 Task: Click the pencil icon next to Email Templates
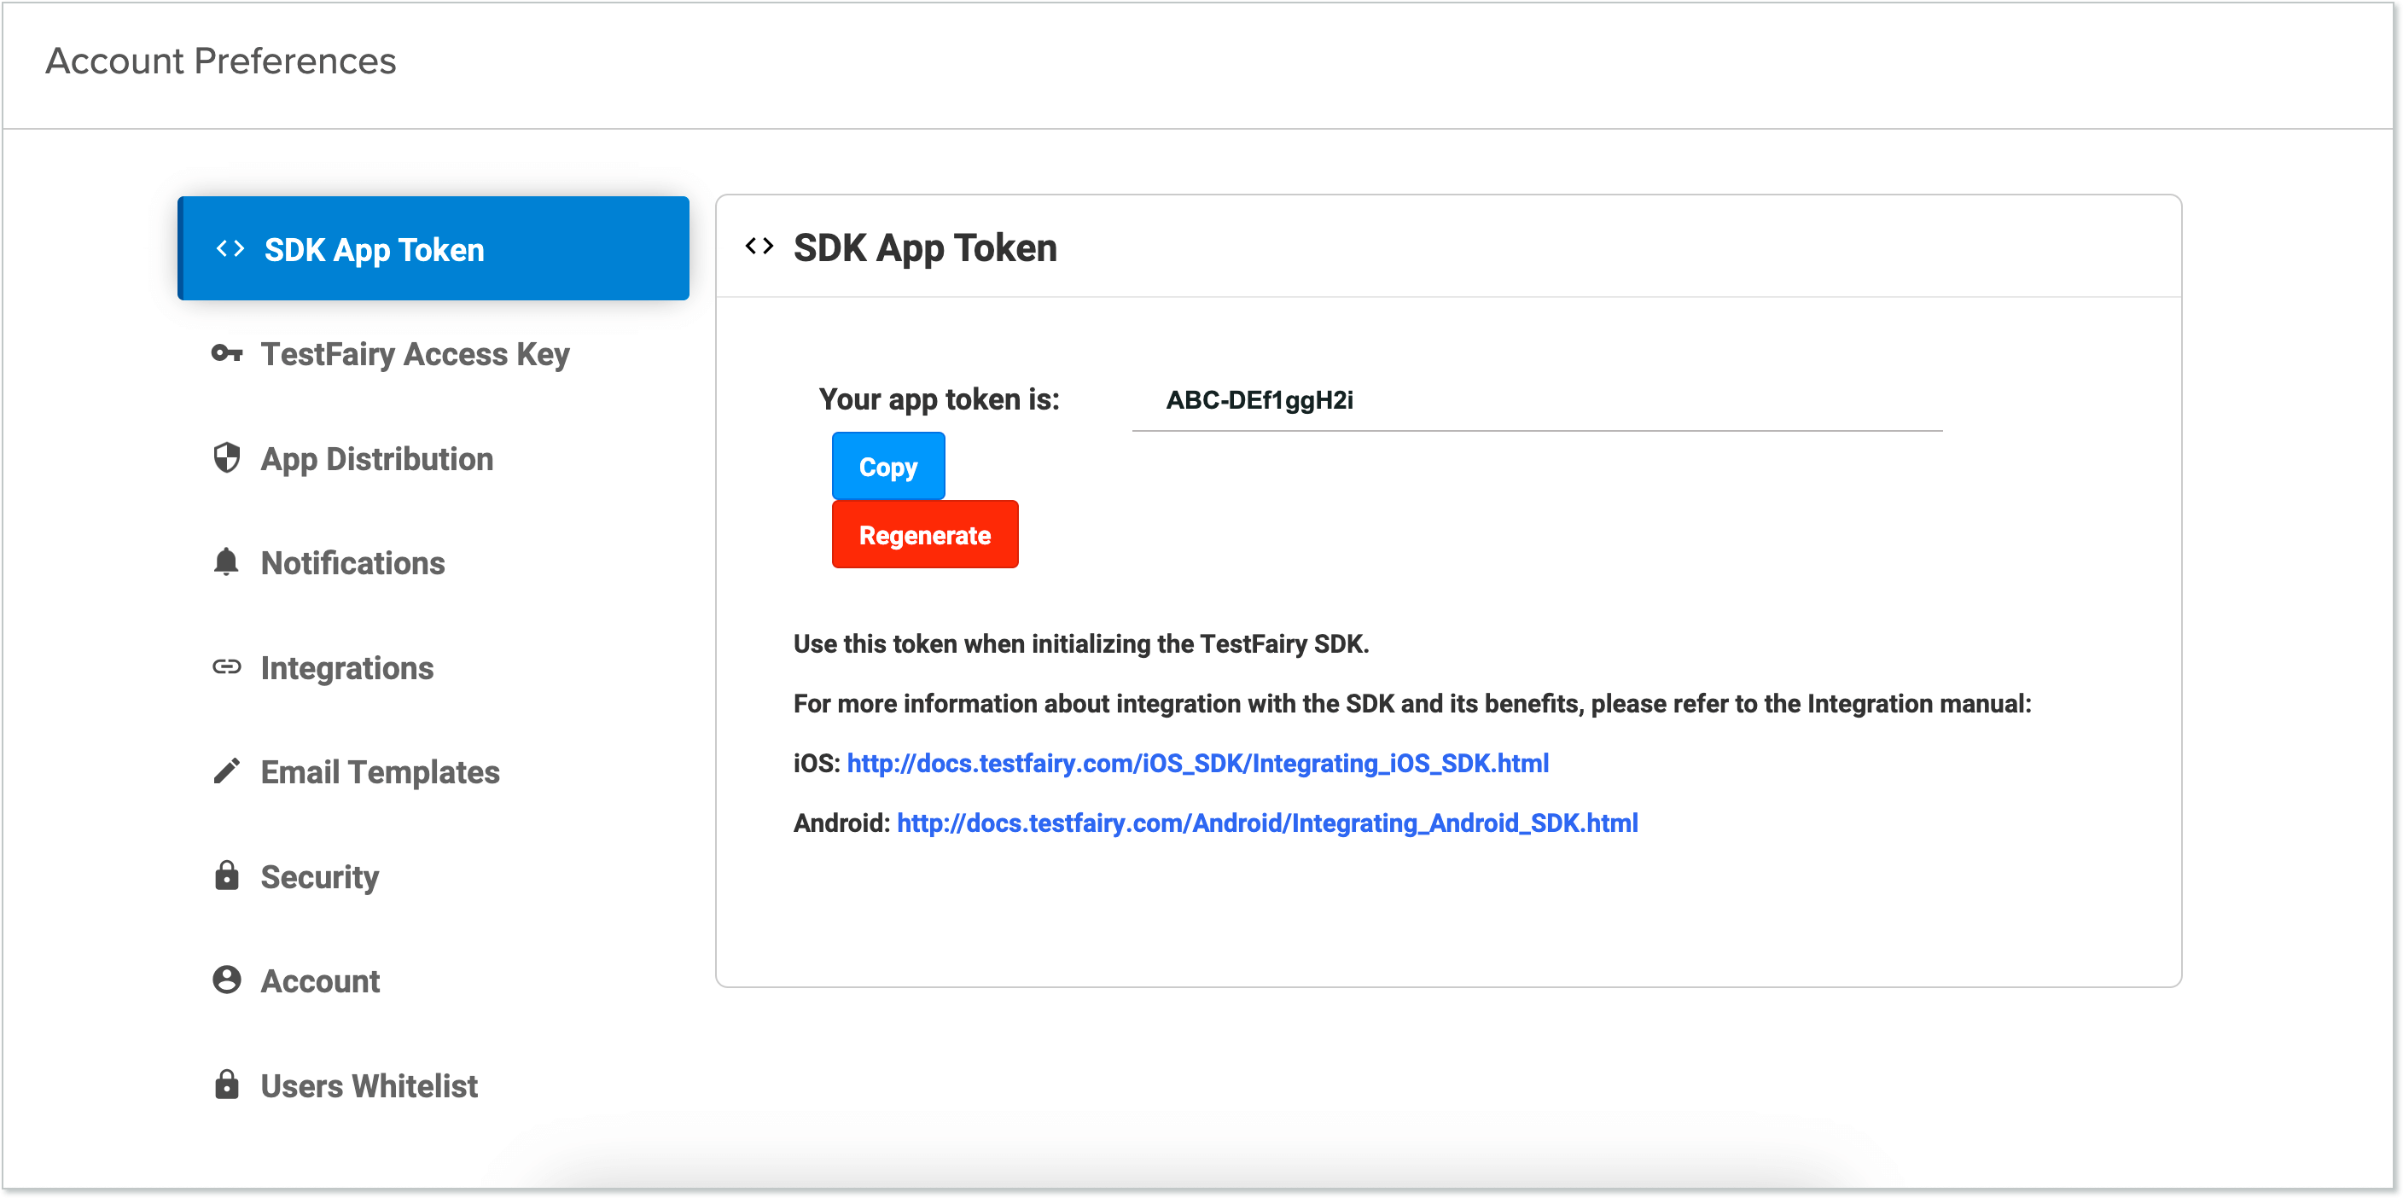point(227,771)
